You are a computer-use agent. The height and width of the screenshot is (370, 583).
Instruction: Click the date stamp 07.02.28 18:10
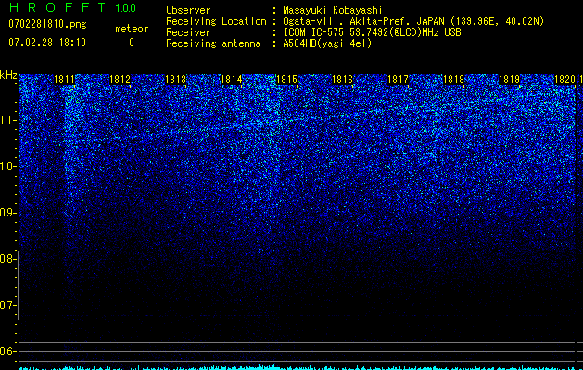coord(47,43)
